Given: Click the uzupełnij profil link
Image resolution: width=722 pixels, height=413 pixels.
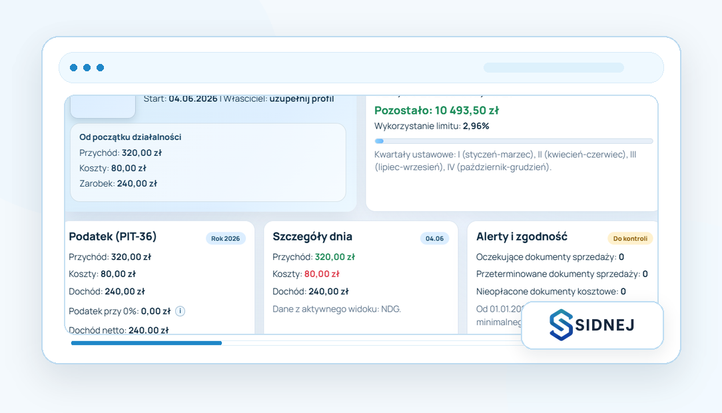Looking at the screenshot, I should click(x=302, y=99).
